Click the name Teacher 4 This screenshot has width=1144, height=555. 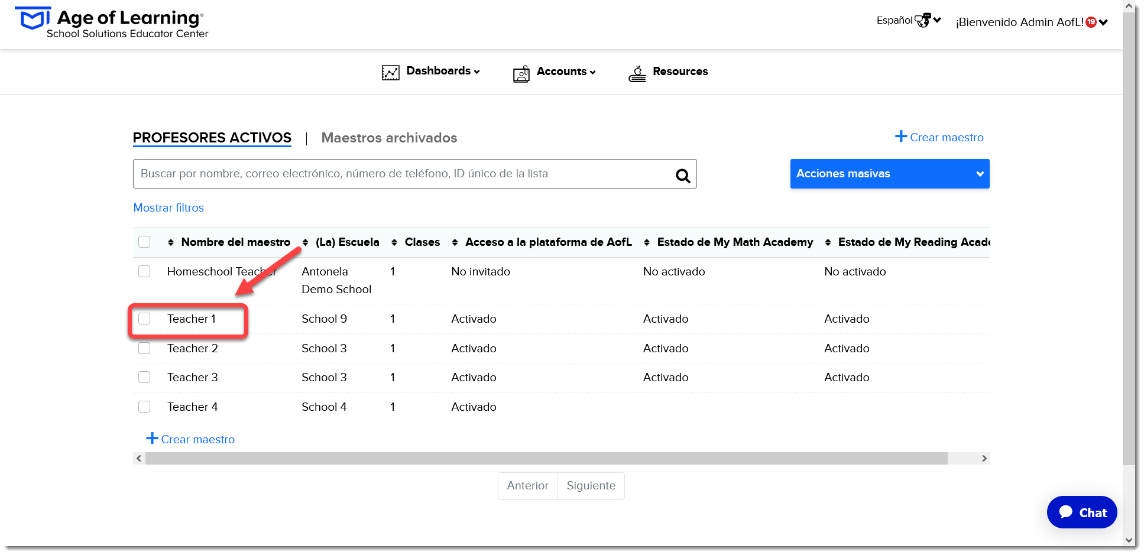pyautogui.click(x=193, y=407)
